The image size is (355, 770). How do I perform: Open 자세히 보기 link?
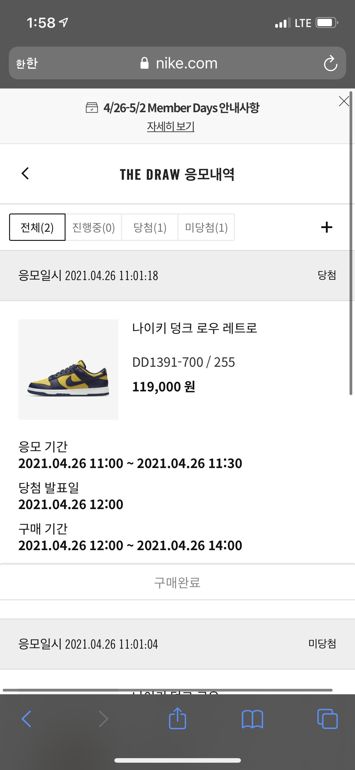coord(171,126)
